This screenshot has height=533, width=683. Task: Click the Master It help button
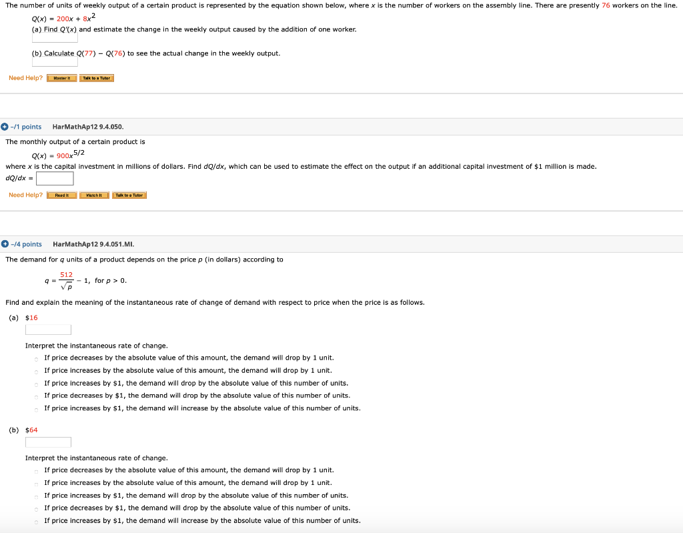tap(61, 77)
